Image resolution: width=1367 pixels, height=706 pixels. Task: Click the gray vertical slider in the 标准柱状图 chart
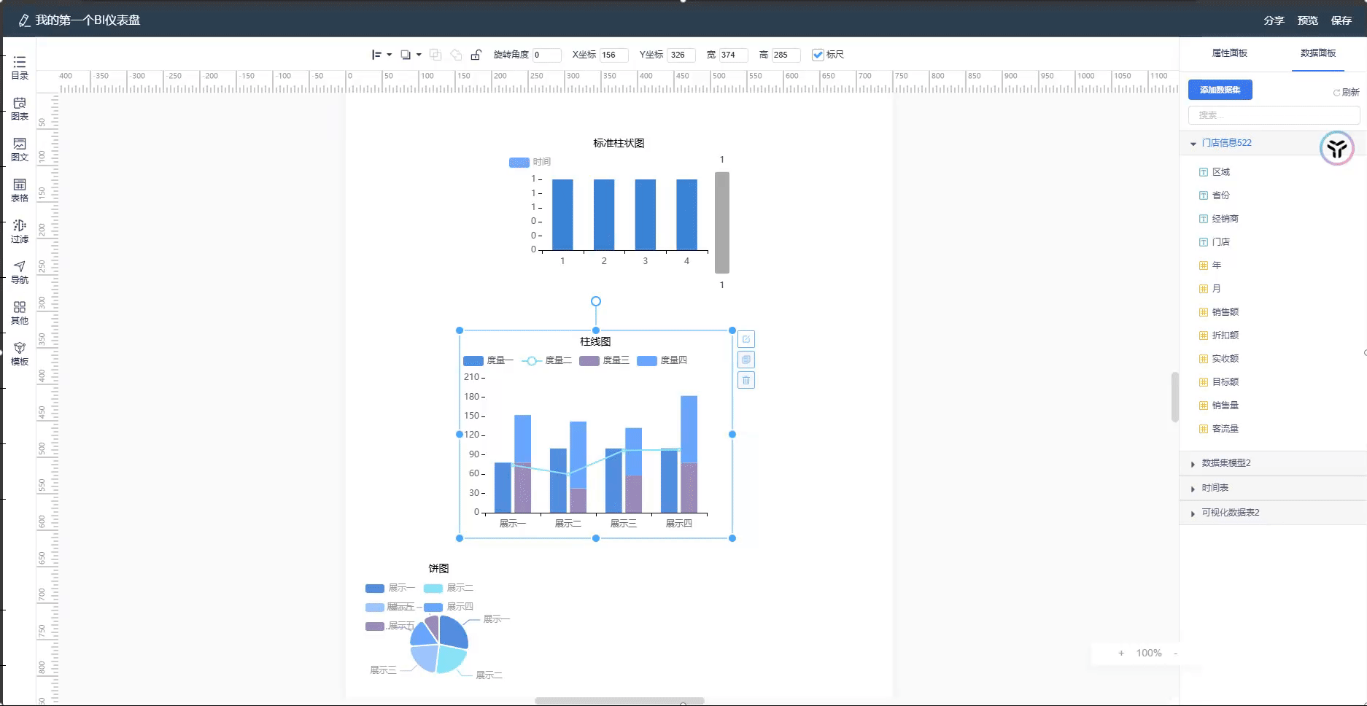(x=722, y=222)
